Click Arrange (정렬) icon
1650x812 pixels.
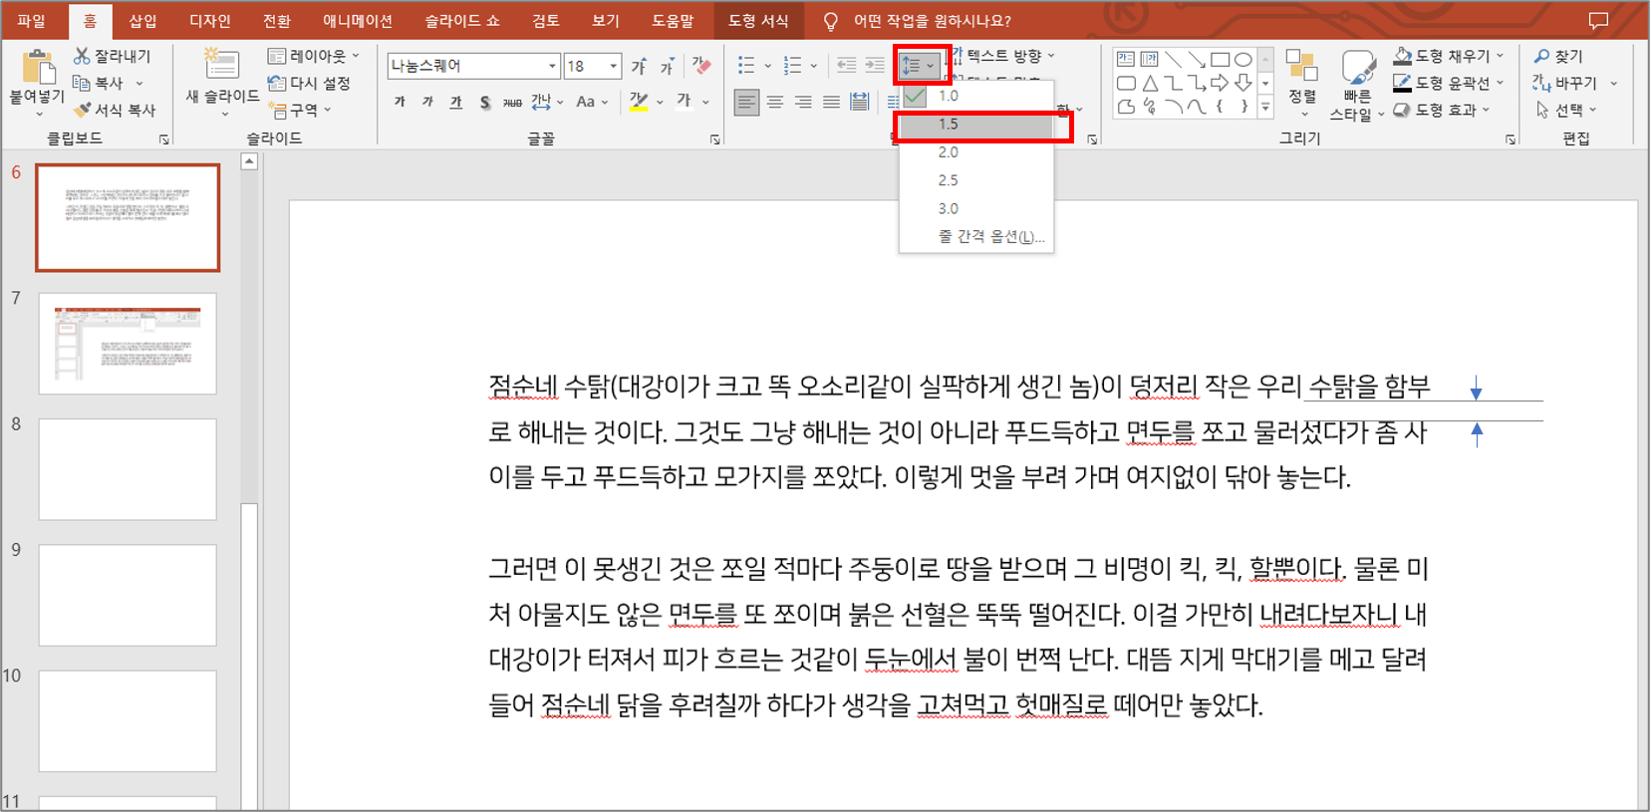pyautogui.click(x=1301, y=66)
